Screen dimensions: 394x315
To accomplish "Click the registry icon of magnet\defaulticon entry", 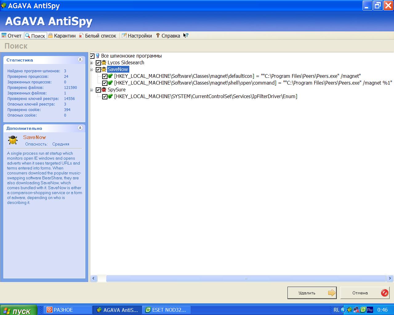I will coord(110,76).
